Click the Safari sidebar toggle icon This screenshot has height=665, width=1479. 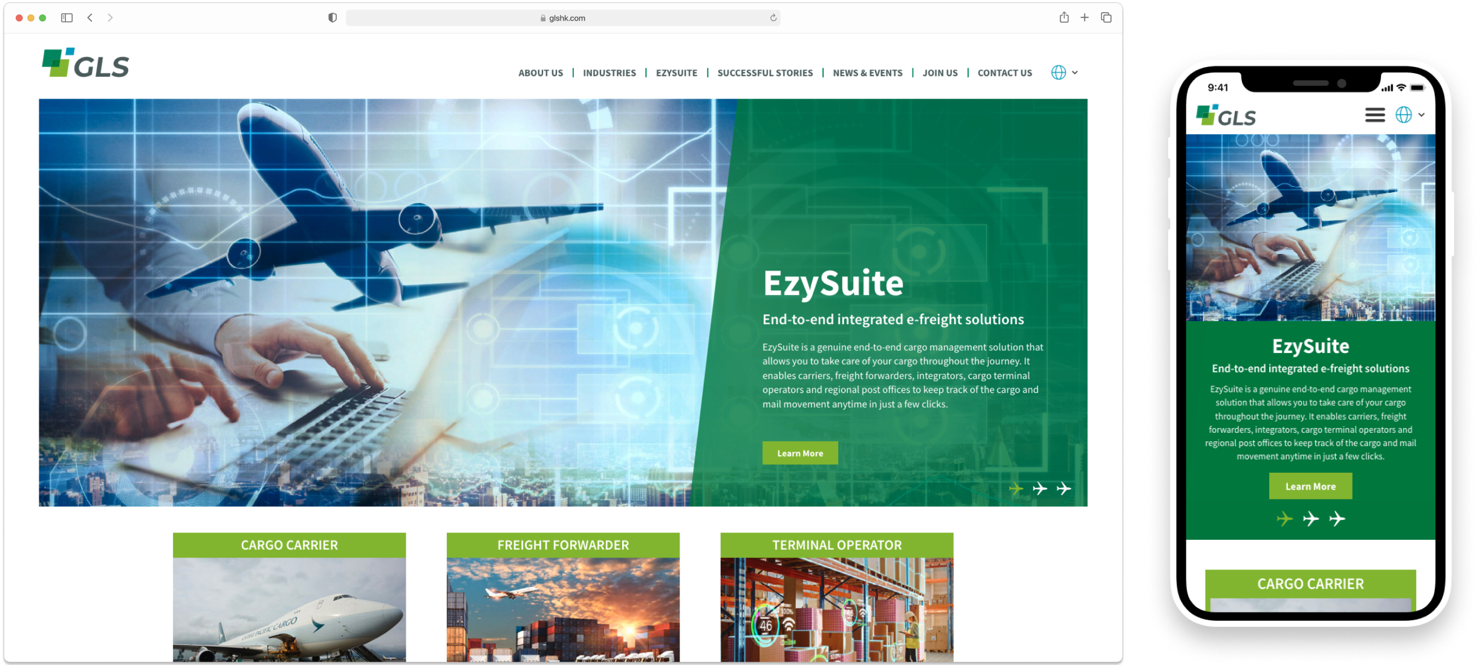[67, 18]
